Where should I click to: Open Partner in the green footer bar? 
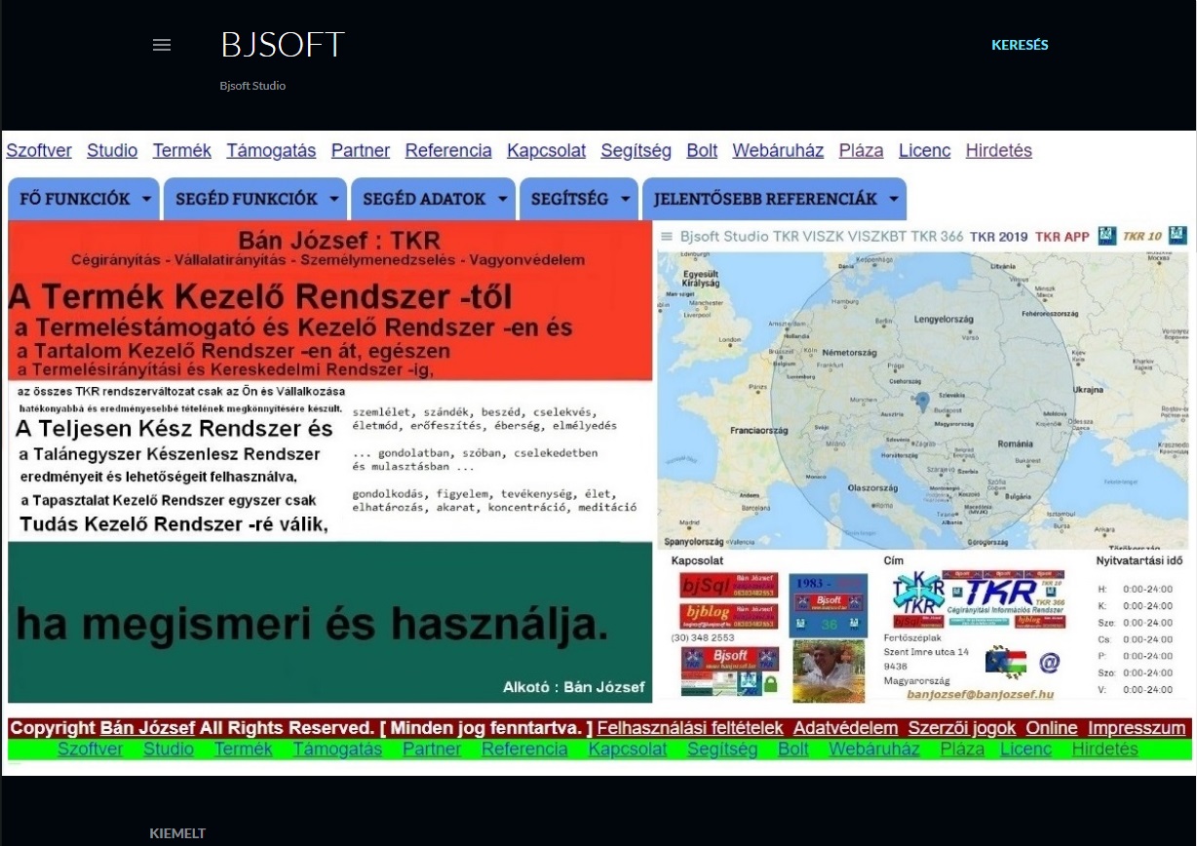(432, 750)
